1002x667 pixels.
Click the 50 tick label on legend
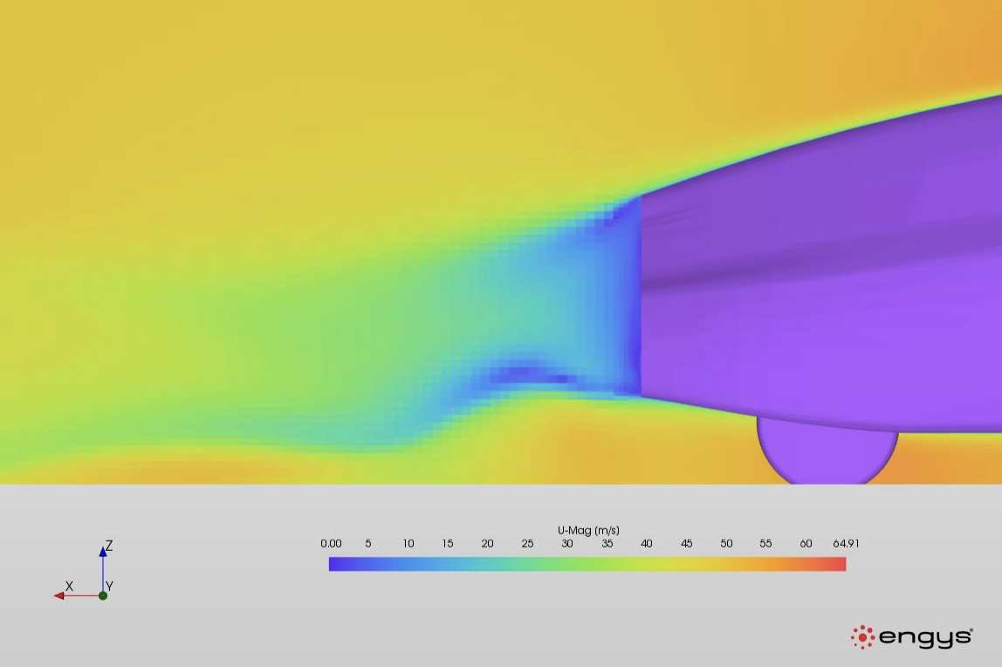point(726,544)
